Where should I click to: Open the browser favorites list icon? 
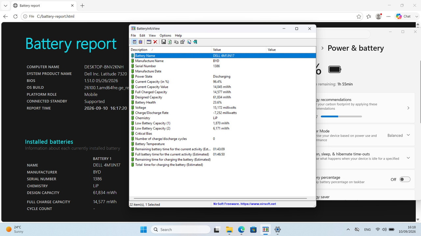click(x=369, y=16)
